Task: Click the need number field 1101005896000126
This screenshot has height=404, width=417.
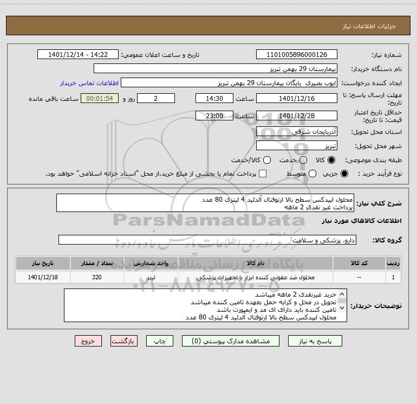Action: click(x=297, y=54)
